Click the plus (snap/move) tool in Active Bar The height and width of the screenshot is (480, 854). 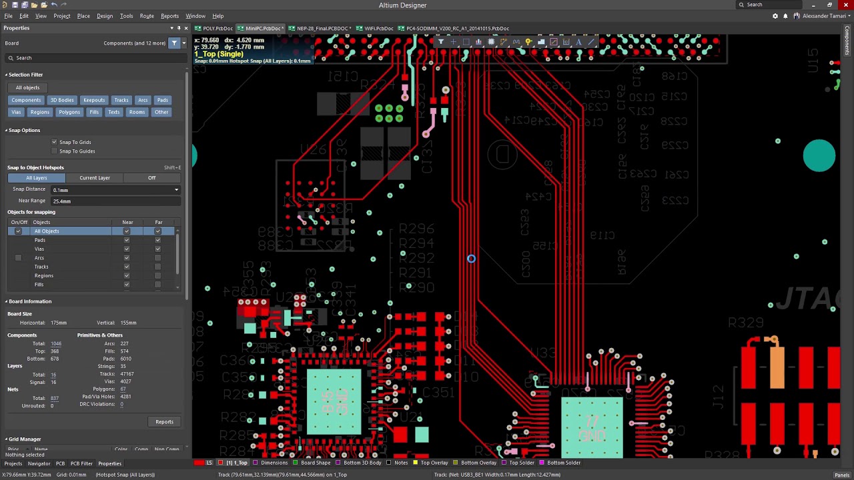pos(453,42)
